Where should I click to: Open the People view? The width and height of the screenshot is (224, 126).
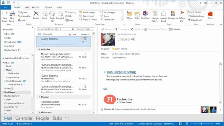[x=42, y=118]
